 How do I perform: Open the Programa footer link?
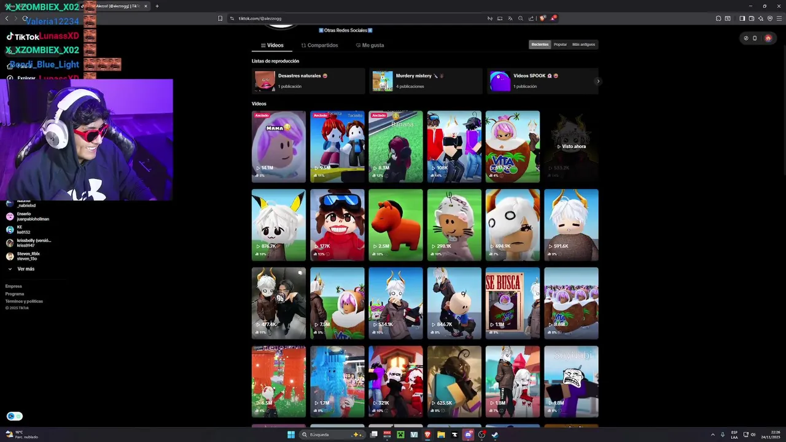point(15,294)
